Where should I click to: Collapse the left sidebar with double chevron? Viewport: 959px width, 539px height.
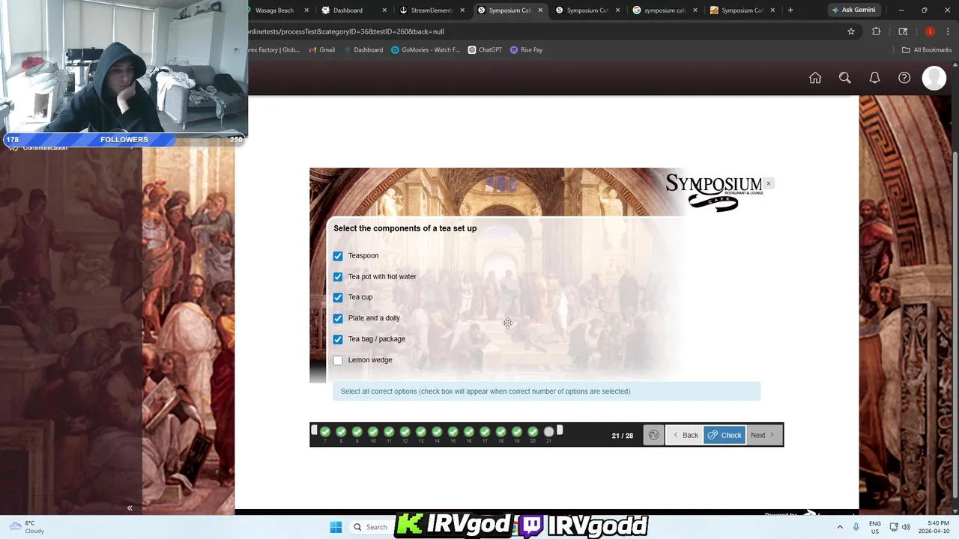click(x=130, y=508)
